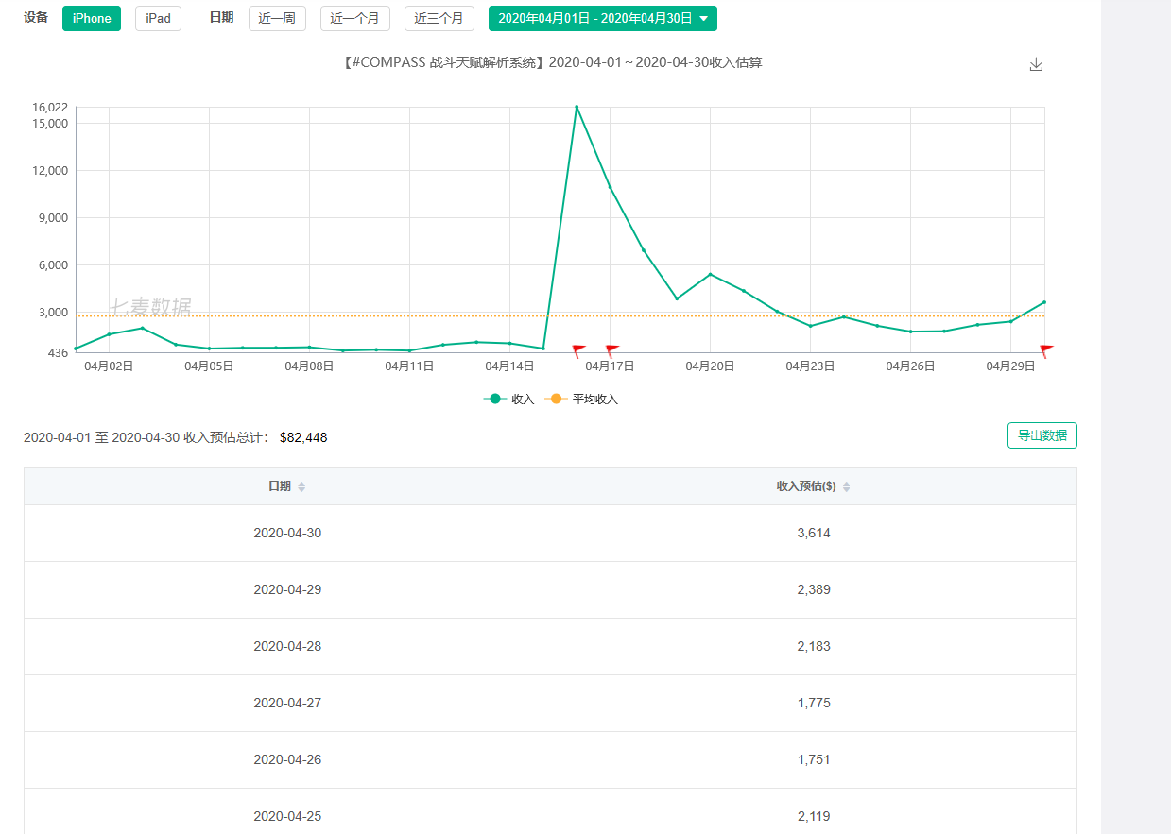
Task: Select the 近一周 date range
Action: click(x=277, y=18)
